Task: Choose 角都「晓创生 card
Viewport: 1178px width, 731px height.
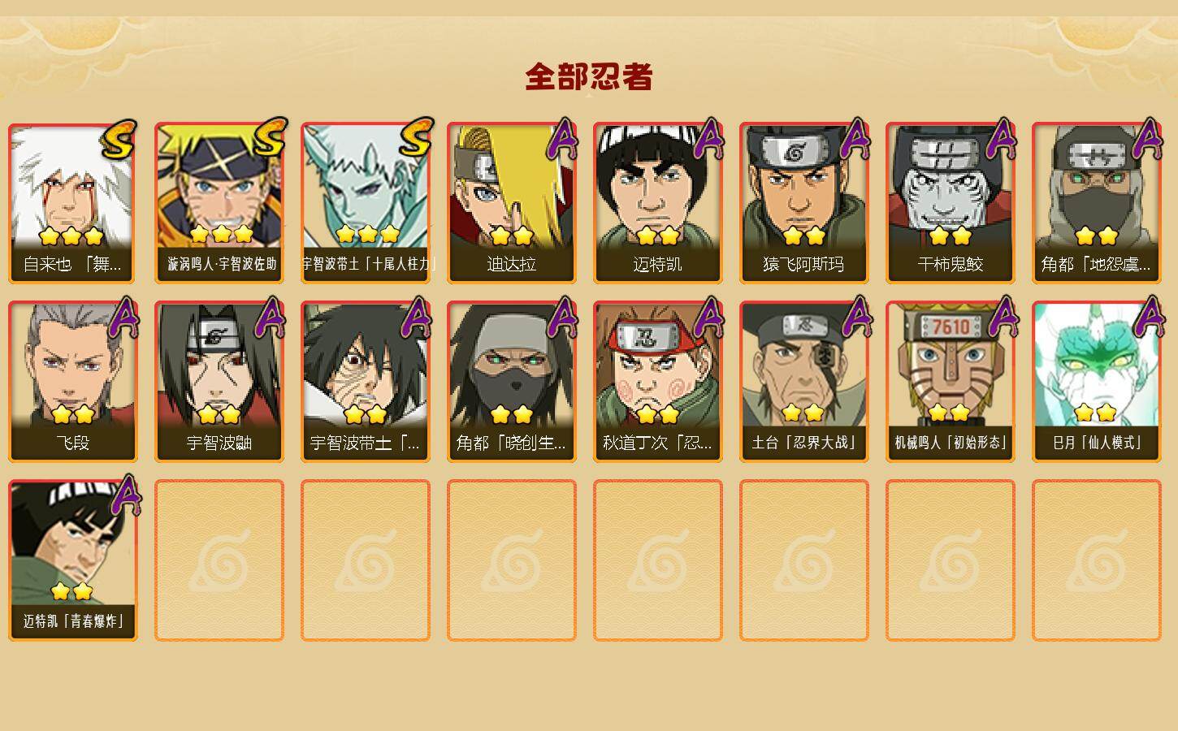Action: [512, 382]
